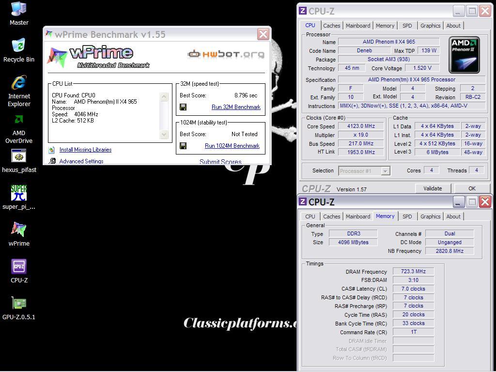Click the empty DRAM Idle Timer field

(413, 341)
